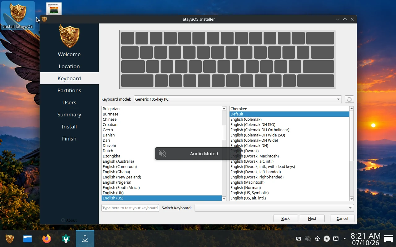The height and width of the screenshot is (247, 396).
Task: Click the muted volume tray icon
Action: 308,239
